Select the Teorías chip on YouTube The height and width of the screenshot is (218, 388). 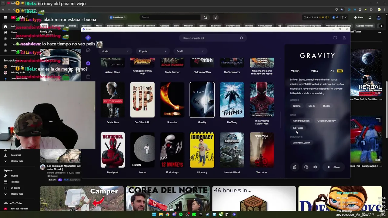coord(202,26)
